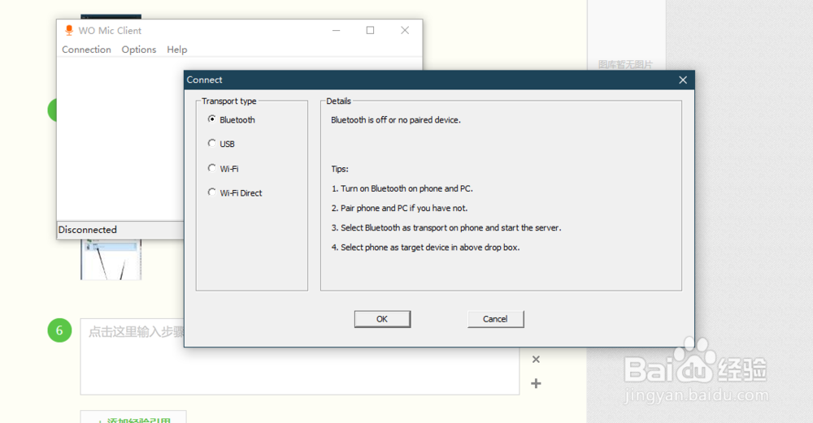
Task: Click tip '4. Select phone as target device'
Action: point(425,248)
